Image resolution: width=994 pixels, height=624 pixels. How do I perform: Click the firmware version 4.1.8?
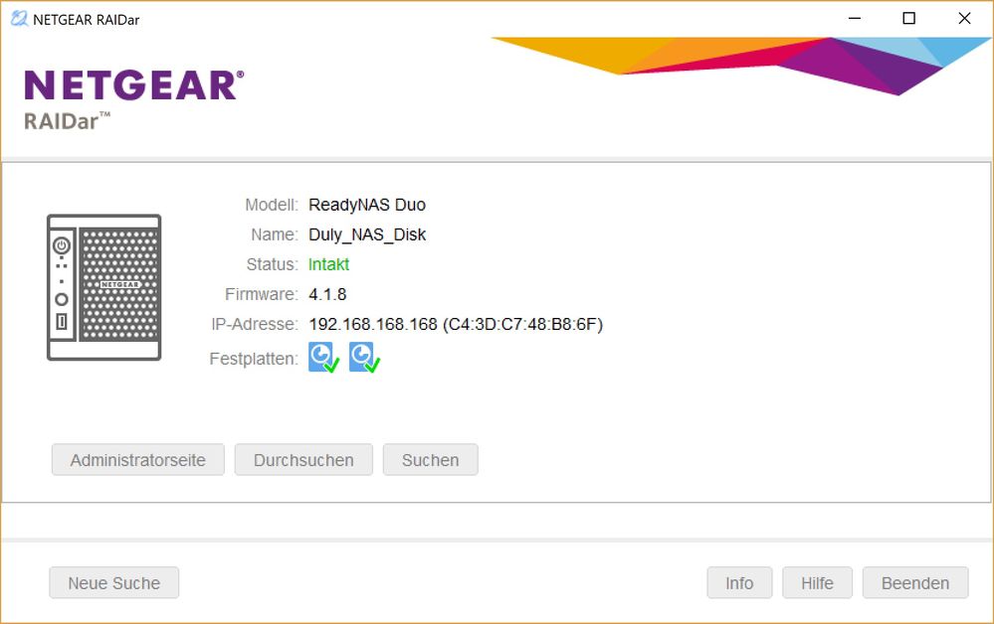click(327, 294)
